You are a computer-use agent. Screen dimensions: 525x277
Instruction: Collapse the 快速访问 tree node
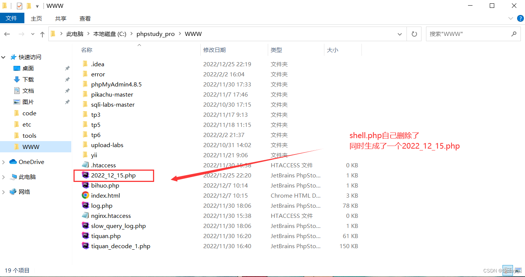coord(4,57)
